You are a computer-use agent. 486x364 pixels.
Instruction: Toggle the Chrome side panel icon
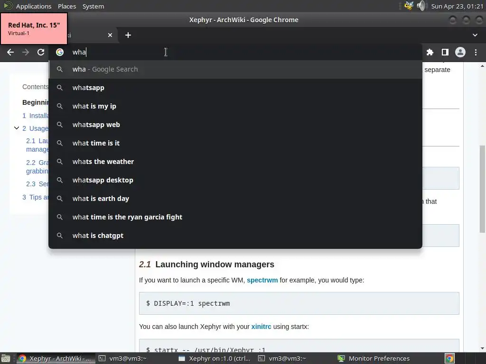(445, 52)
